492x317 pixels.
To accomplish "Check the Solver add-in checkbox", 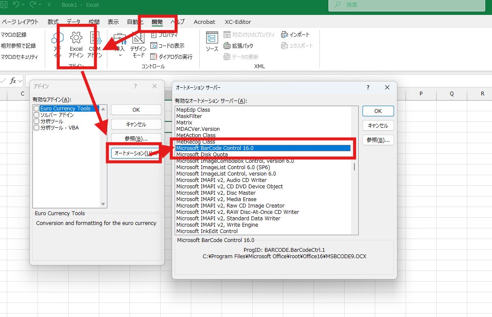I will 36,115.
